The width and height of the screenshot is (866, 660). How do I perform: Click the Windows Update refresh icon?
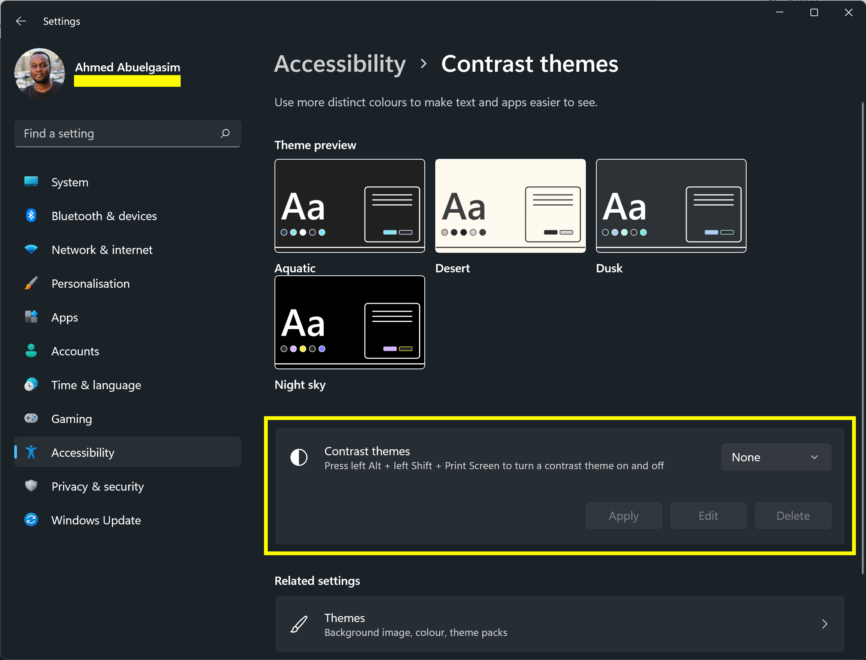pos(31,520)
